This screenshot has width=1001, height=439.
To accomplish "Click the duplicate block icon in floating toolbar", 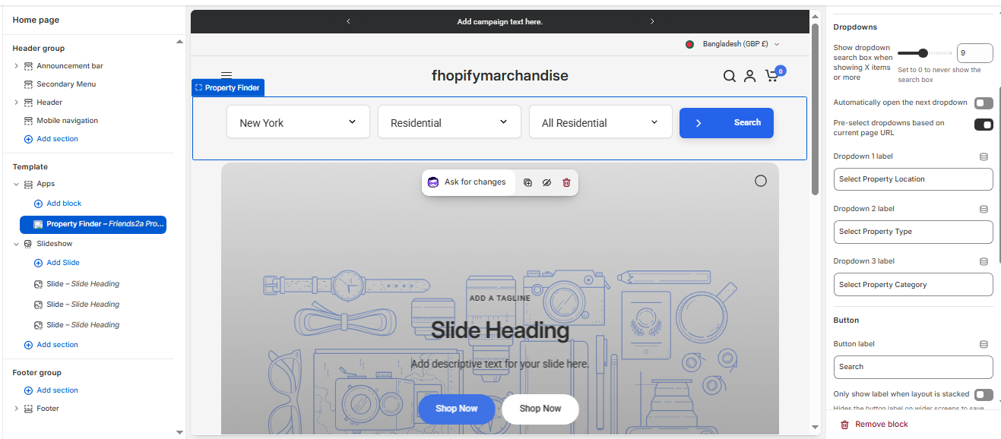I will click(x=527, y=182).
